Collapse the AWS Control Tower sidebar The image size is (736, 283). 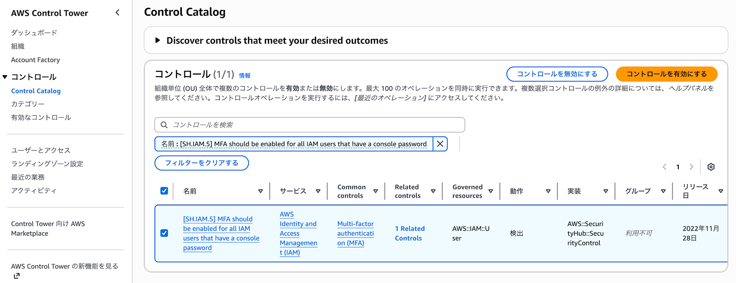pos(117,13)
